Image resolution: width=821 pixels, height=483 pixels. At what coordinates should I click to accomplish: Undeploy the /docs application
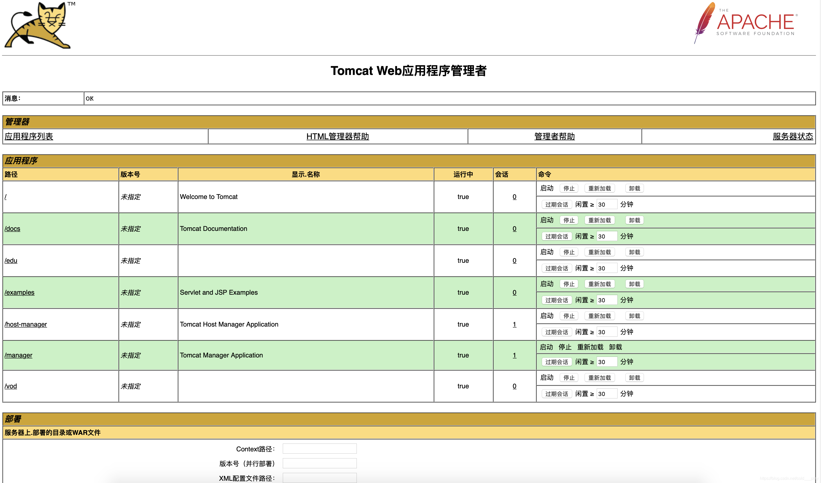[634, 220]
